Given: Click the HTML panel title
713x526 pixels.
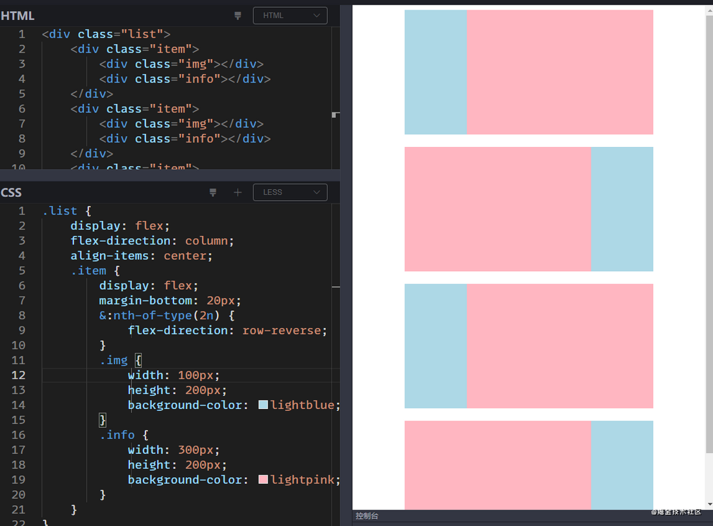Looking at the screenshot, I should (18, 16).
